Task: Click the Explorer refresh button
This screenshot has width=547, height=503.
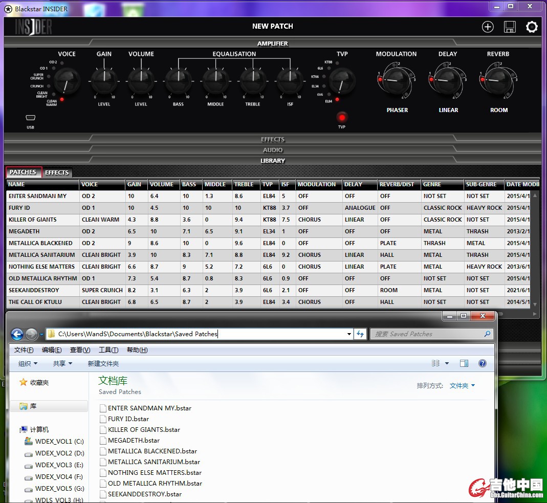Action: click(x=360, y=334)
